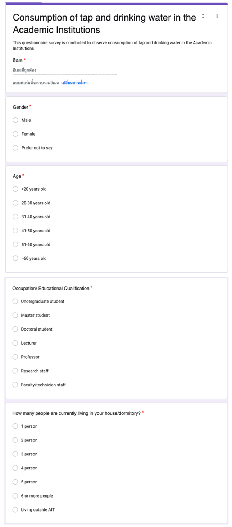Viewport: 232px width, 527px height.
Task: Open the blue Thai change settings link
Action: point(75,83)
